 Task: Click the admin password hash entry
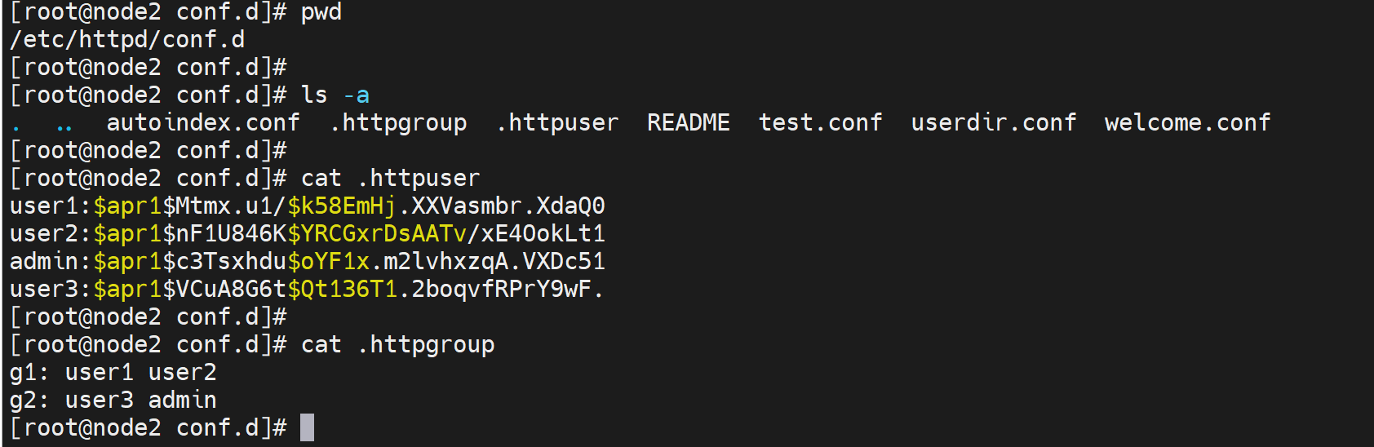(308, 262)
